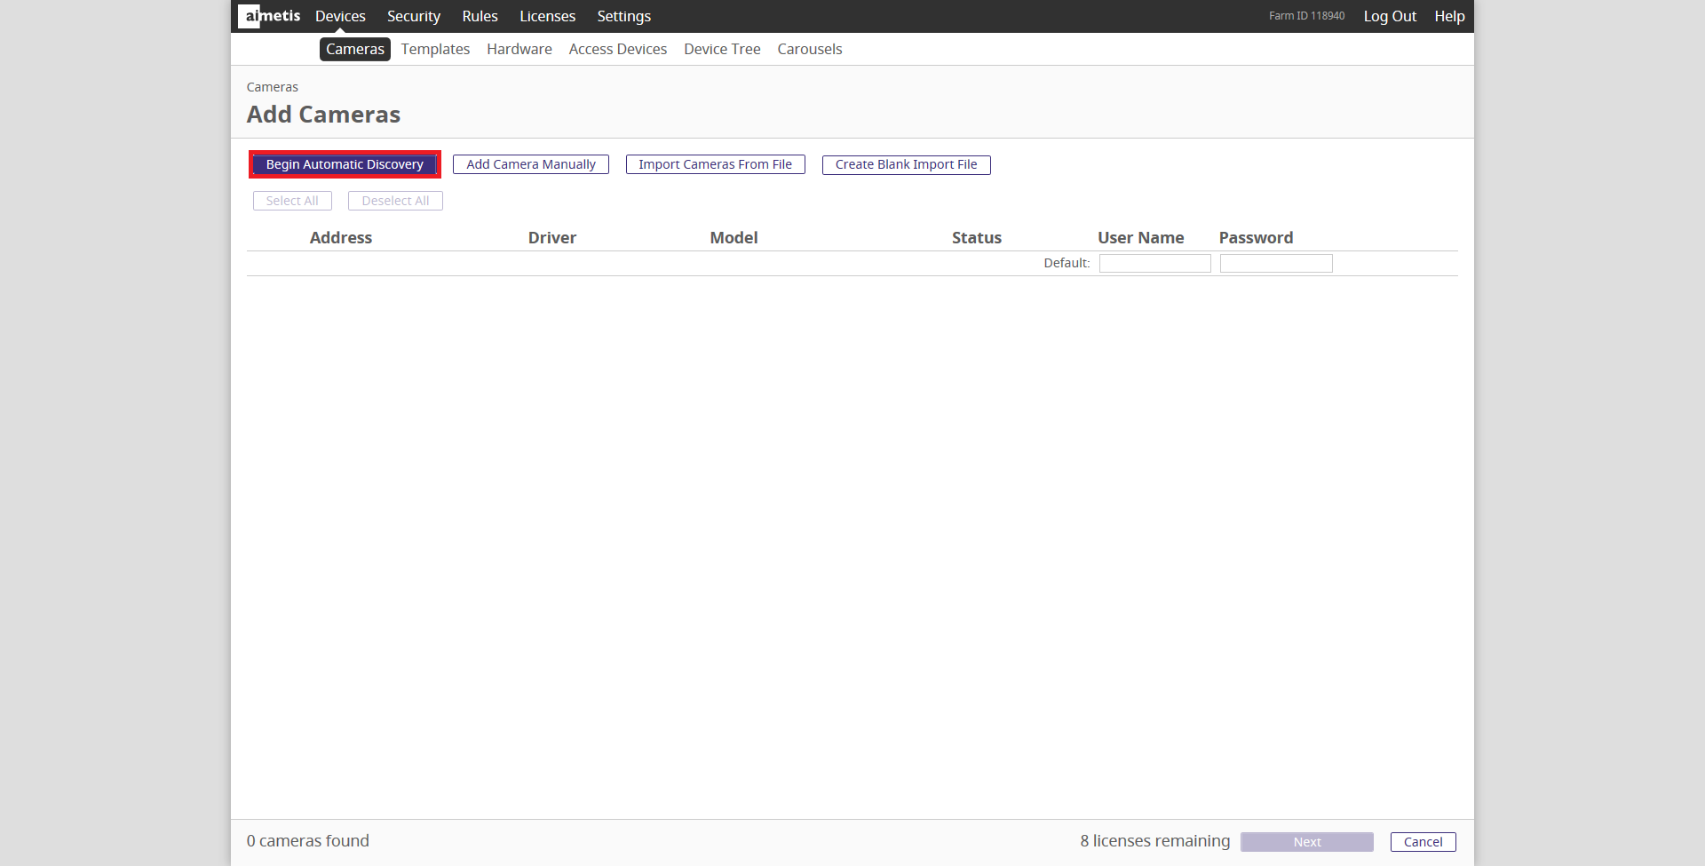The width and height of the screenshot is (1705, 866).
Task: Switch to the Hardware tab
Action: tap(519, 49)
